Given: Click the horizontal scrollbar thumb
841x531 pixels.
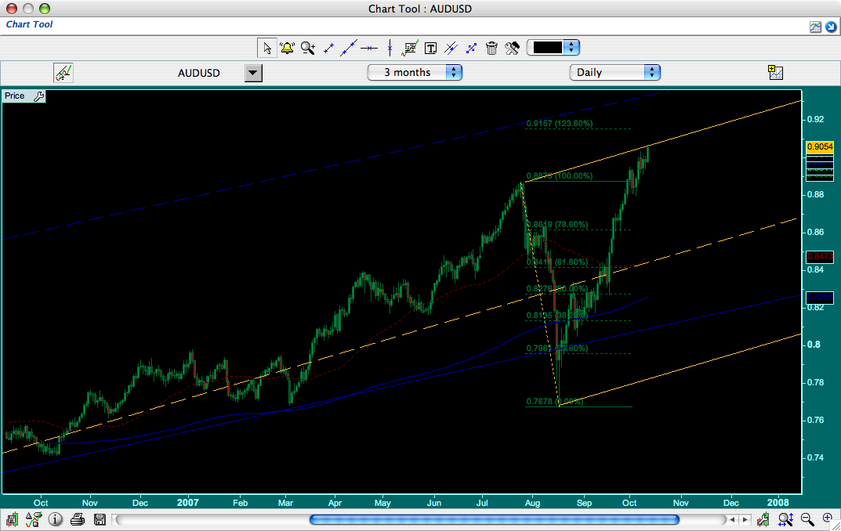Looking at the screenshot, I should pos(494,519).
